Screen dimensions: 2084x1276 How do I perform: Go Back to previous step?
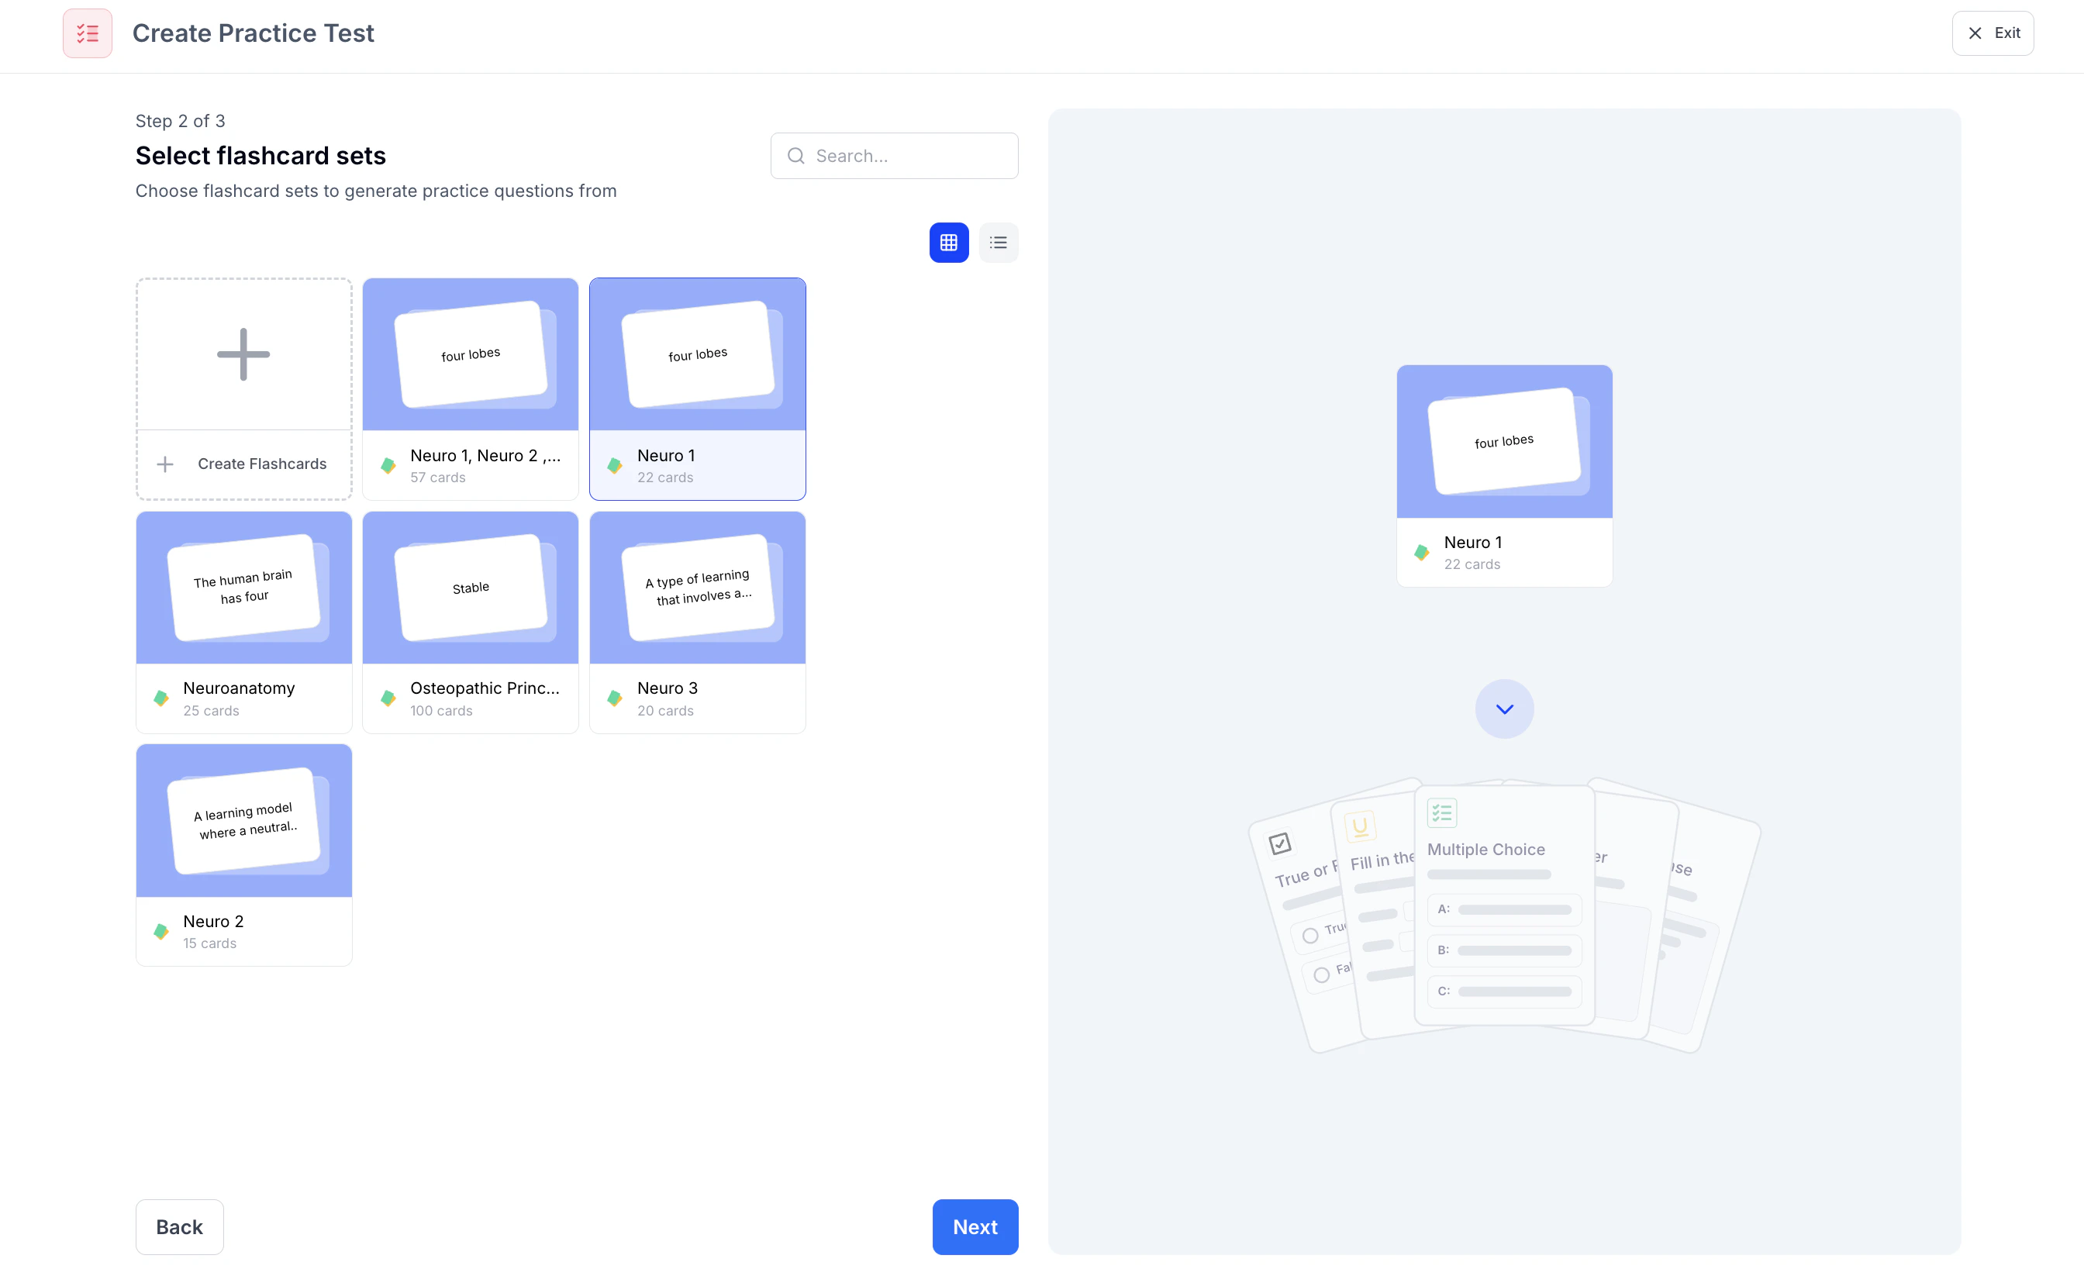point(179,1226)
